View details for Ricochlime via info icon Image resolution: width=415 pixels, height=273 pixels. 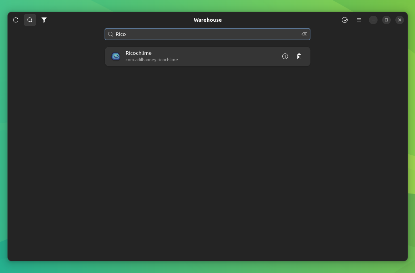pyautogui.click(x=285, y=56)
